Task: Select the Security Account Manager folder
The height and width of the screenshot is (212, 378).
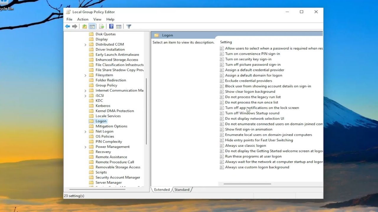Action: coord(118,178)
